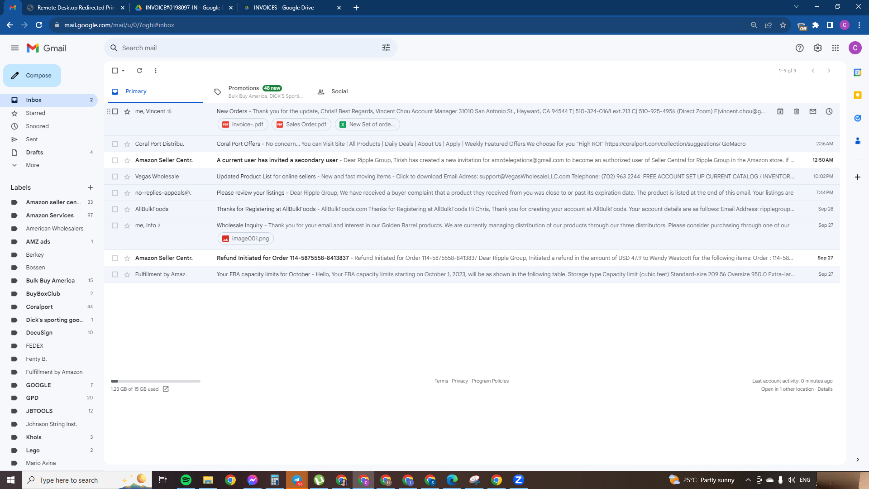Switch to the INVOICE#0198097-IN browser tab

click(184, 8)
